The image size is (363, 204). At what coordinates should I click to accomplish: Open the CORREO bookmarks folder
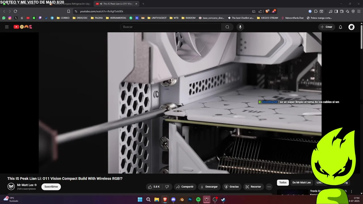(63, 18)
